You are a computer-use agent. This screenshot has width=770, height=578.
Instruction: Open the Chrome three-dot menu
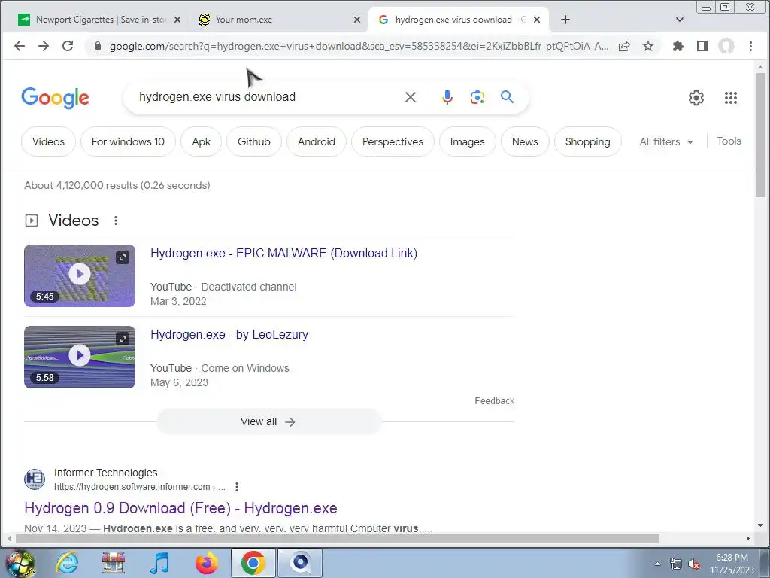pos(750,46)
